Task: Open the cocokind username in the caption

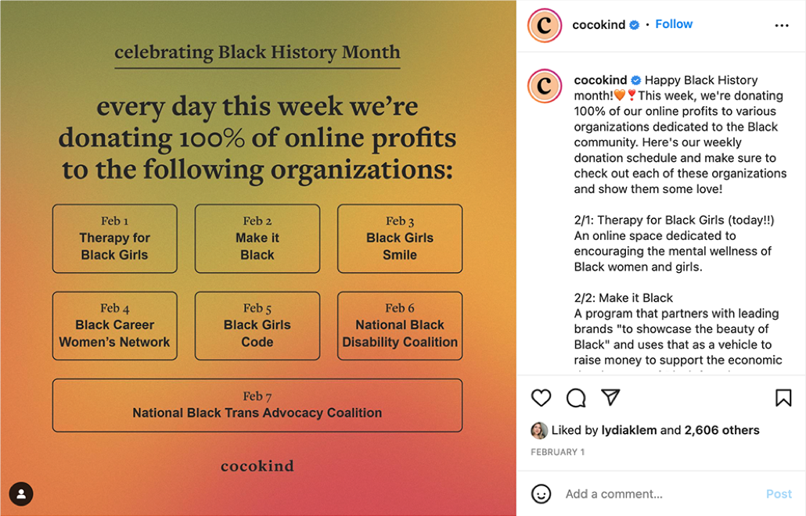Action: point(600,80)
